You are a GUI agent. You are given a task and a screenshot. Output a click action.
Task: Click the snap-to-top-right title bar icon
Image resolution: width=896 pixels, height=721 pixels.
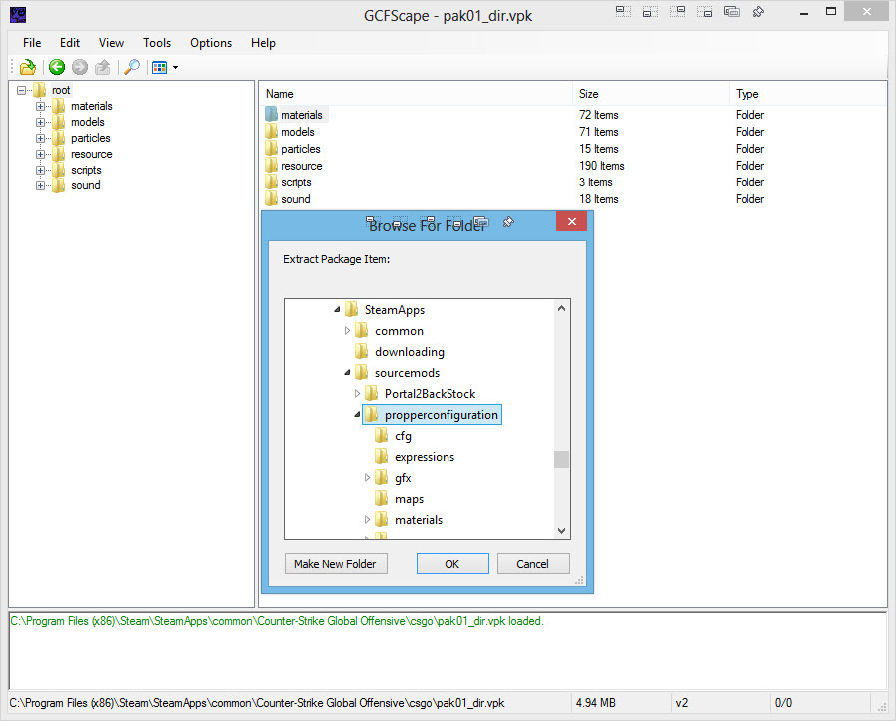point(677,11)
